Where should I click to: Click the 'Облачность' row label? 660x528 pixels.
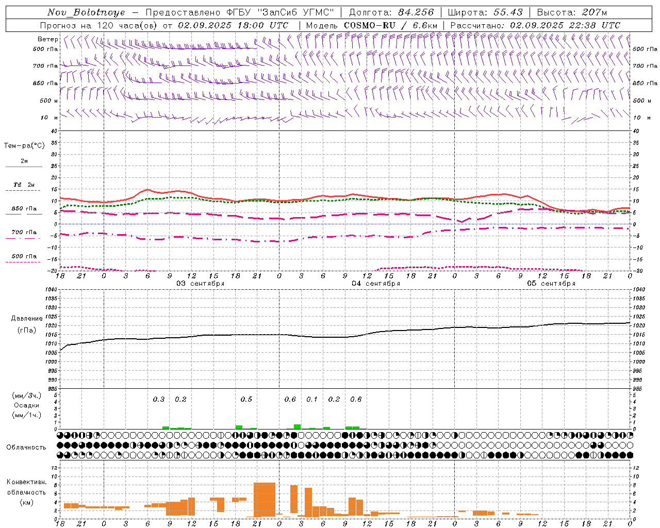[x=26, y=447]
